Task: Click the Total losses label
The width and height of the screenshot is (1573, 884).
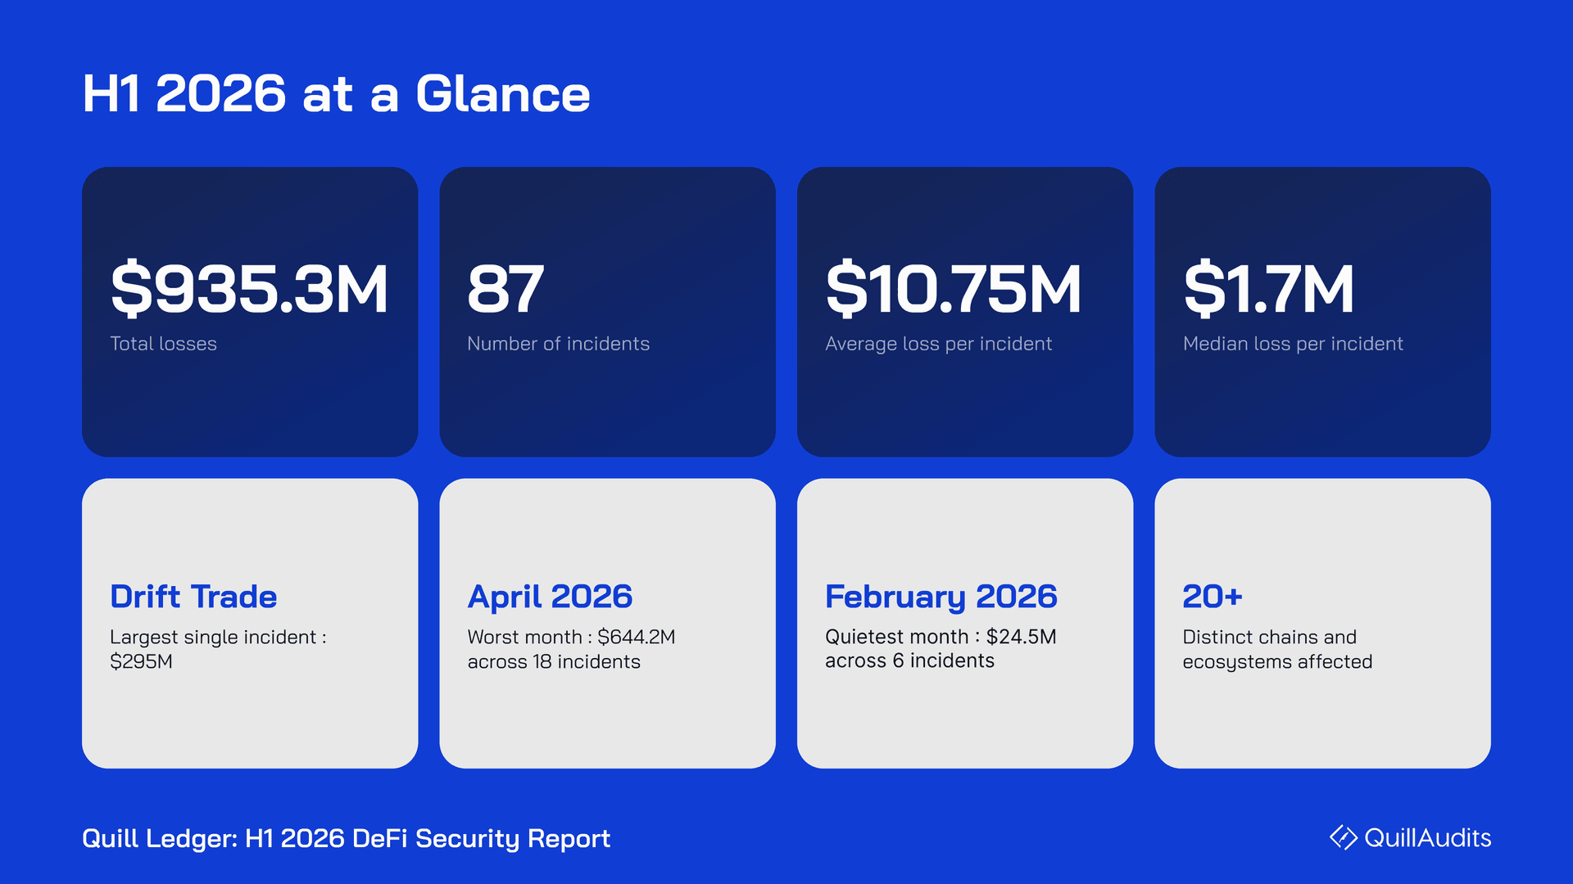Action: [163, 344]
